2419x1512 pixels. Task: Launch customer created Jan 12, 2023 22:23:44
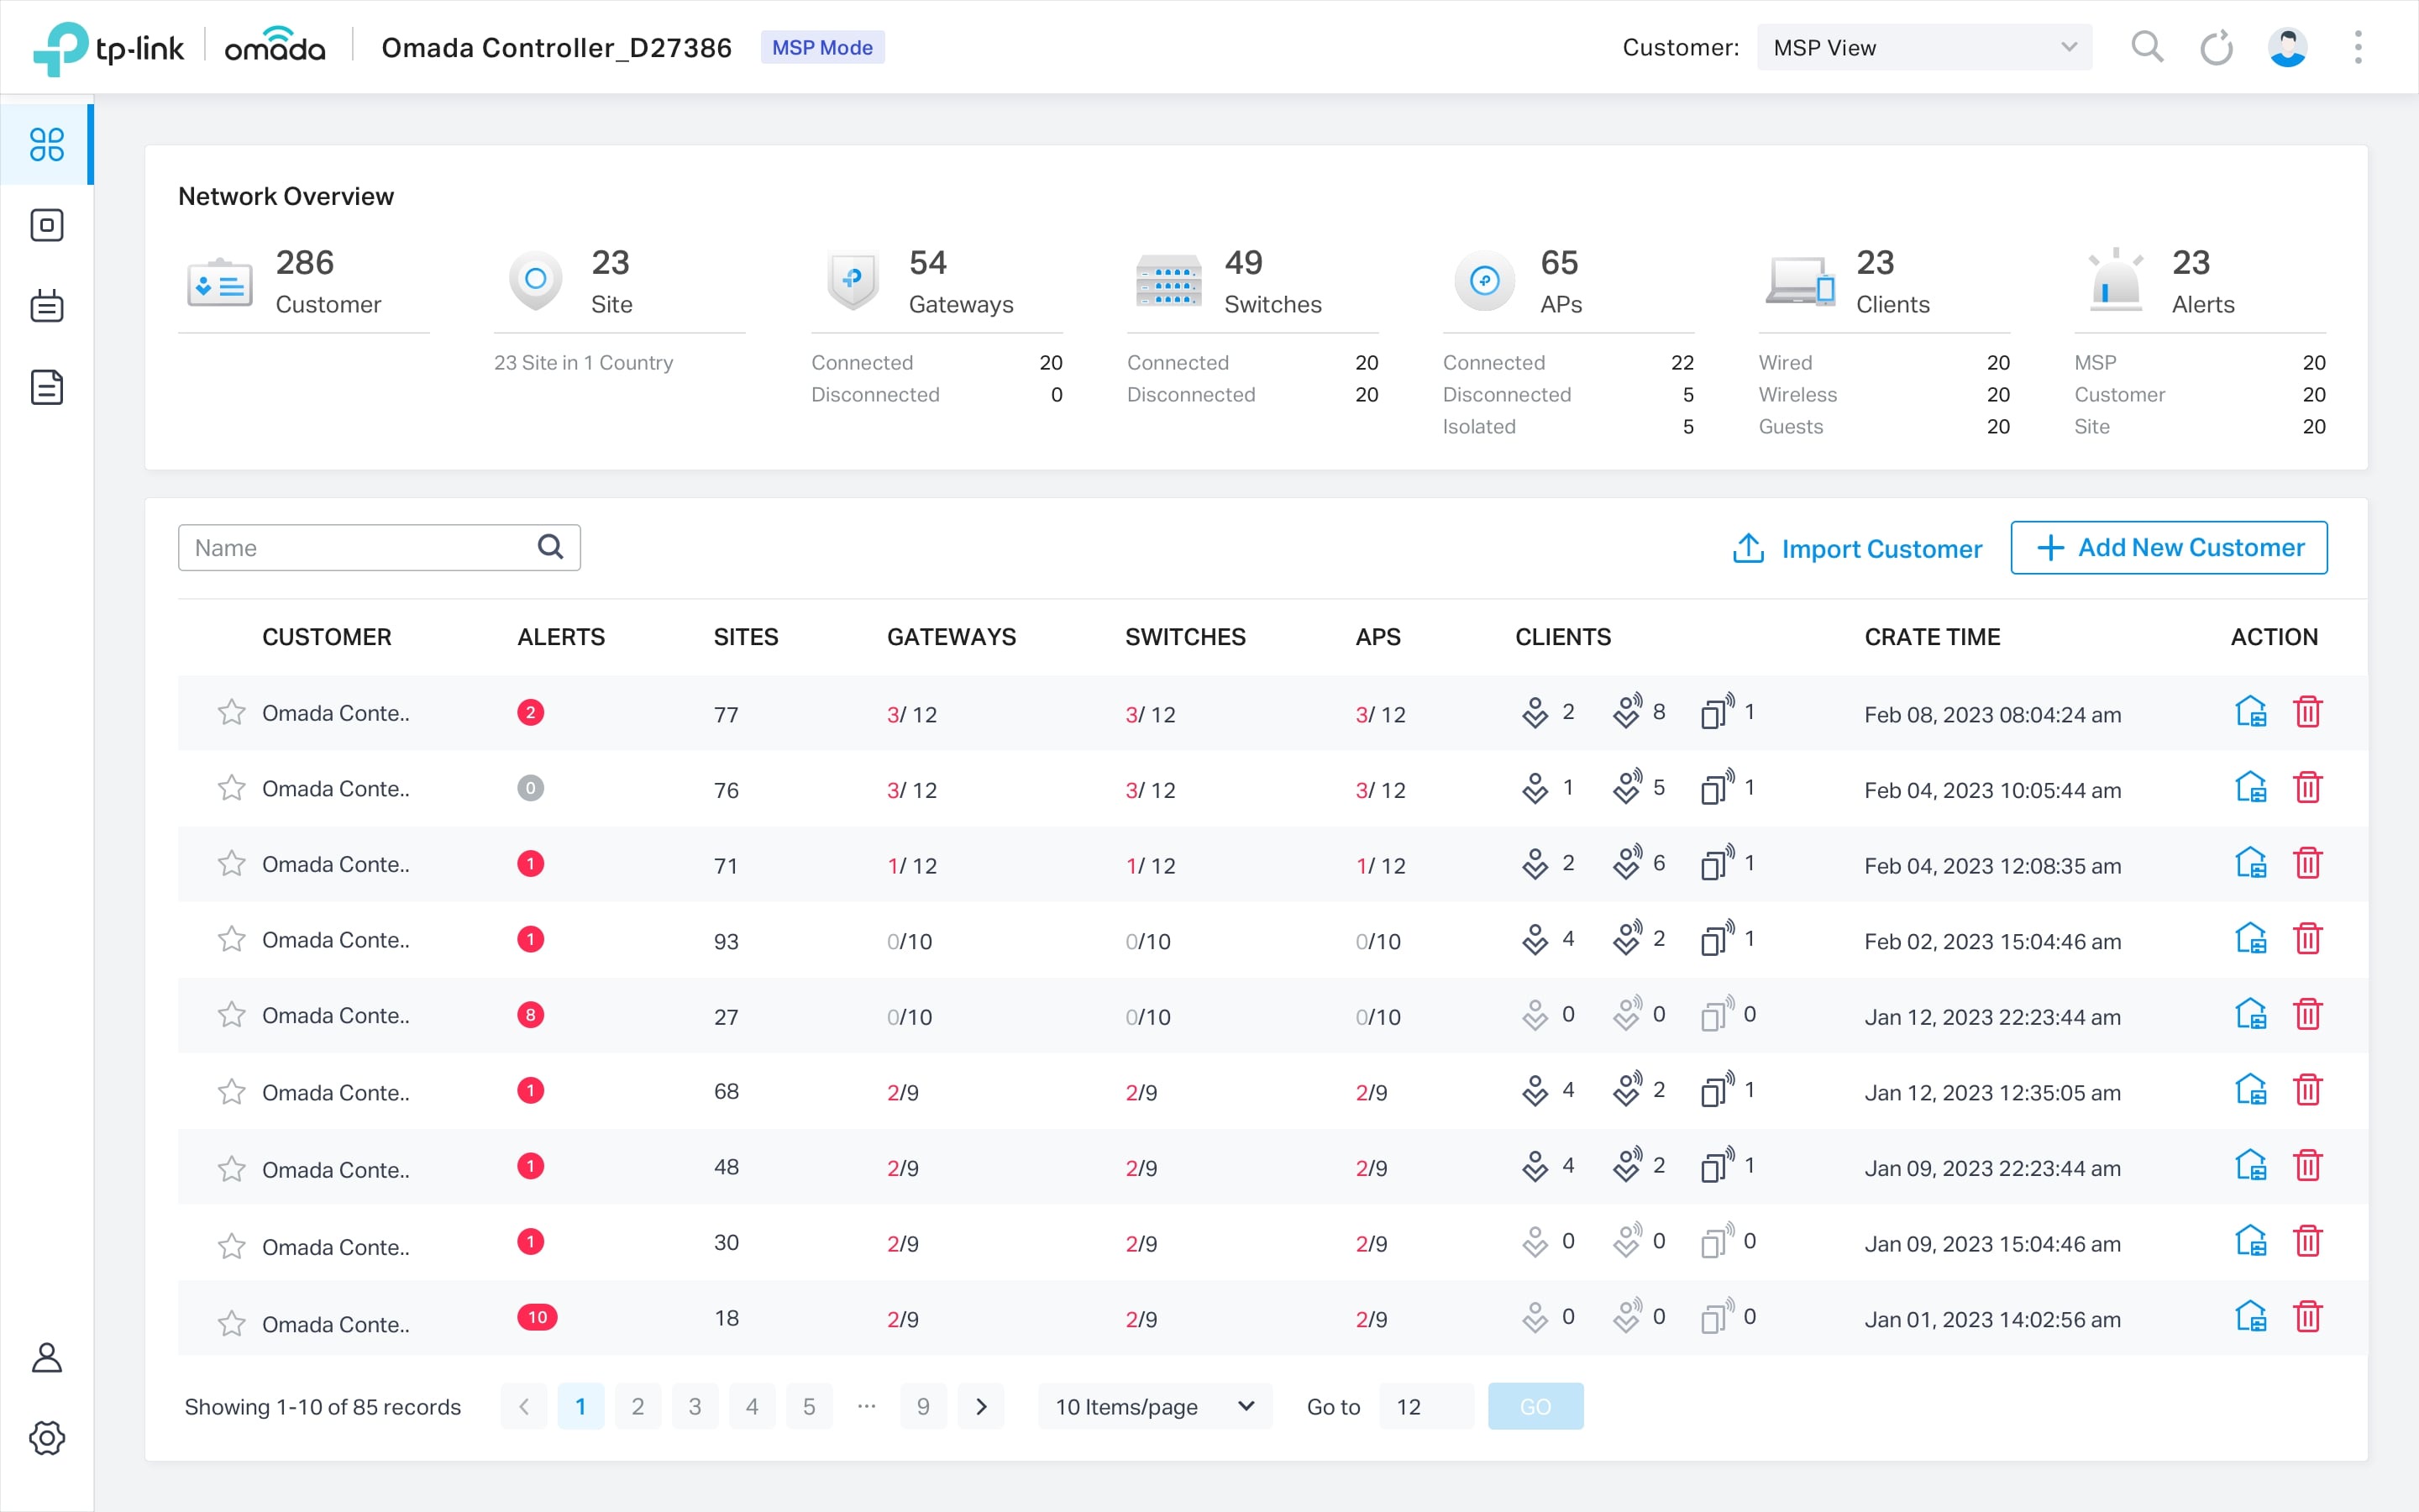tap(2251, 1015)
